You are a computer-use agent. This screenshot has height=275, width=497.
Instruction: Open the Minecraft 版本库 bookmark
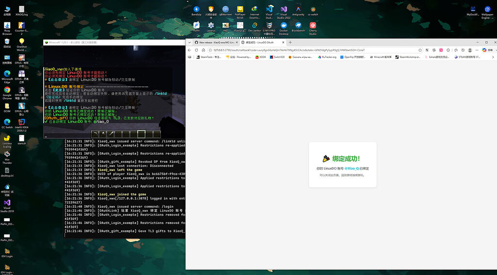pos(381,57)
